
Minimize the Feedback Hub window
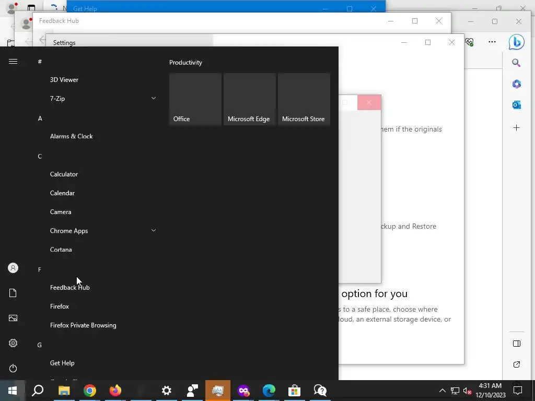coord(391,21)
